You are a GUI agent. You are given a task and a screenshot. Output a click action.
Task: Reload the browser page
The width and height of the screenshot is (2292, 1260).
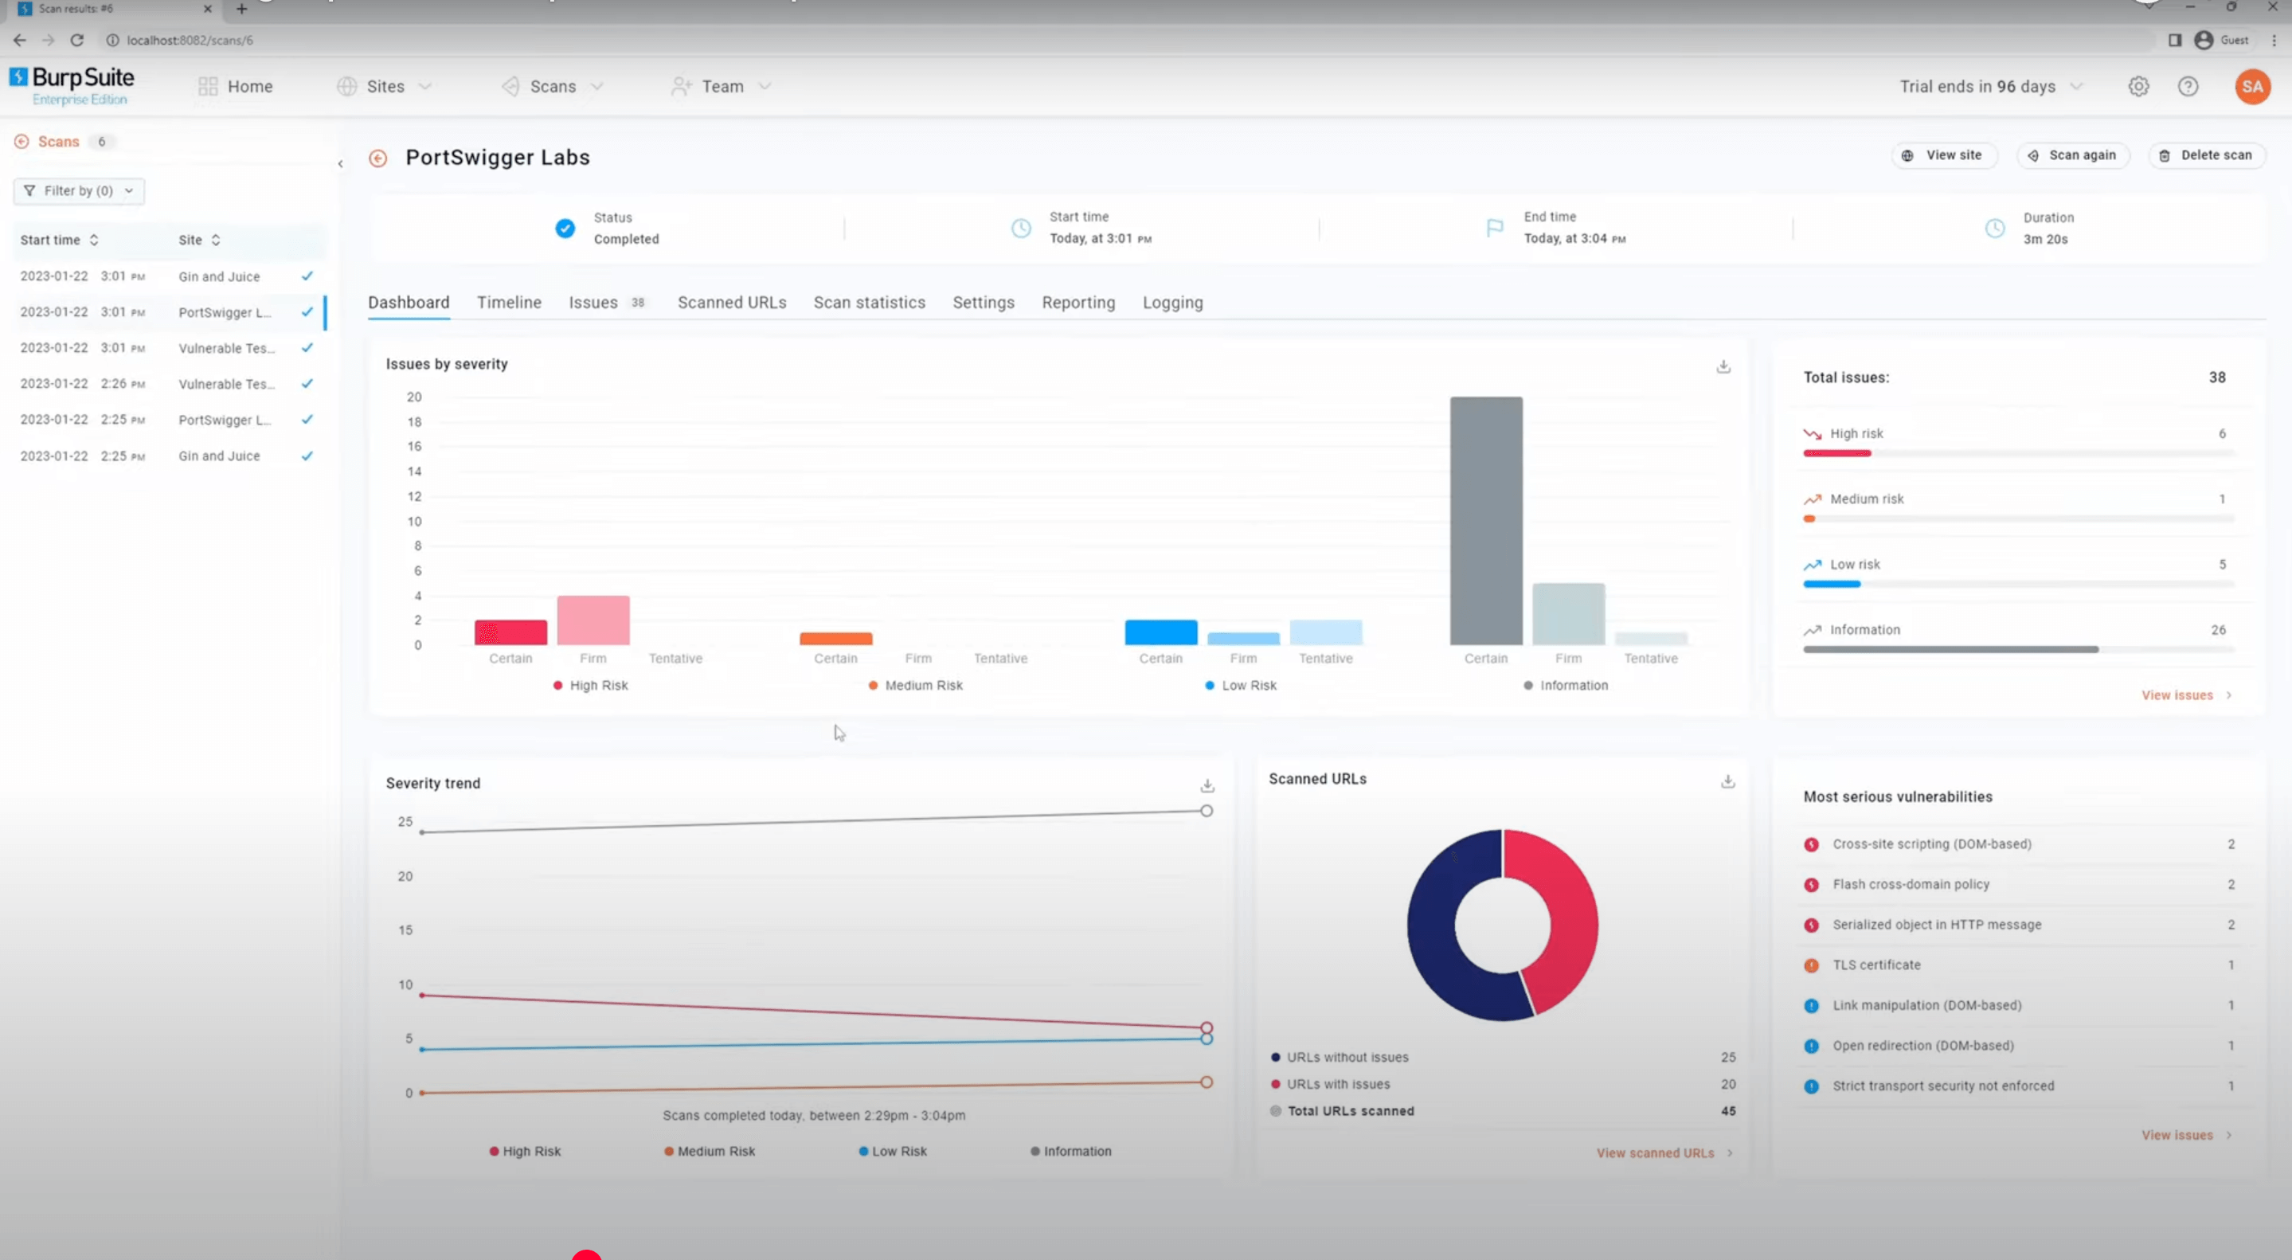pyautogui.click(x=77, y=40)
